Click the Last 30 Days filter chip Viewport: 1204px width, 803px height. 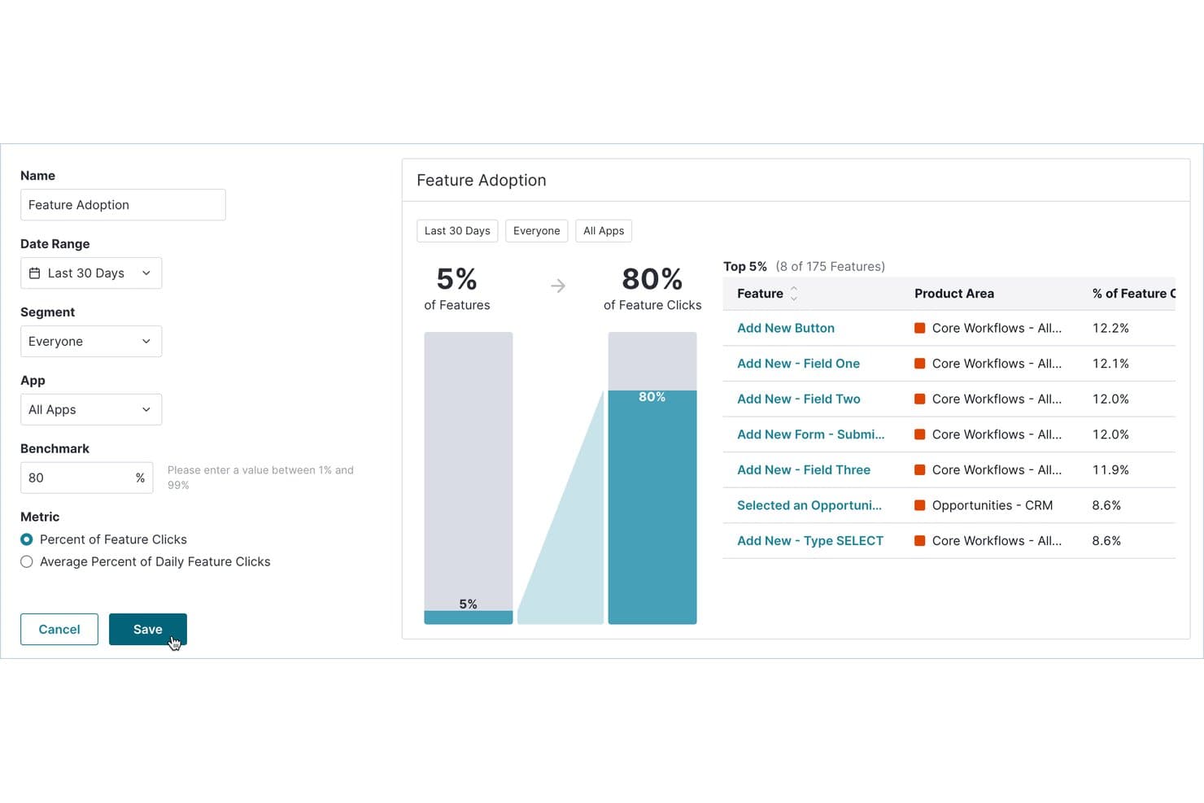[457, 231]
